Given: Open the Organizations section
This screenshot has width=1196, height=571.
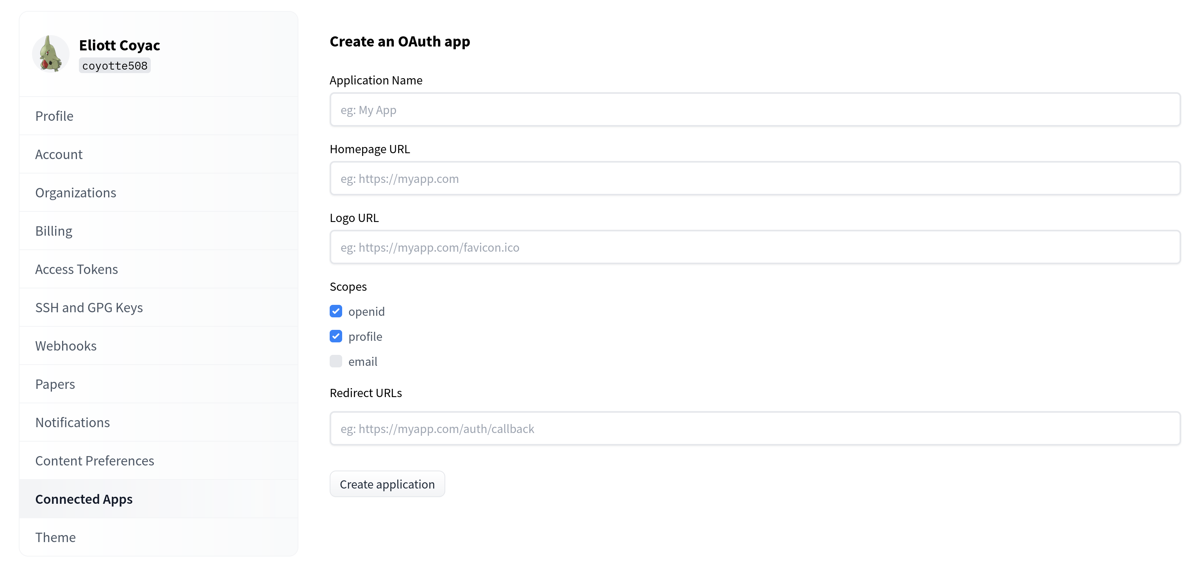Looking at the screenshot, I should (76, 193).
